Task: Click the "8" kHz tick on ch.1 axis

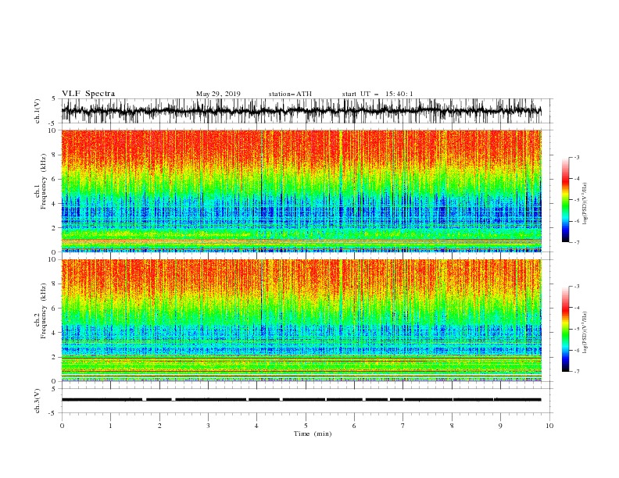Action: pyautogui.click(x=54, y=155)
